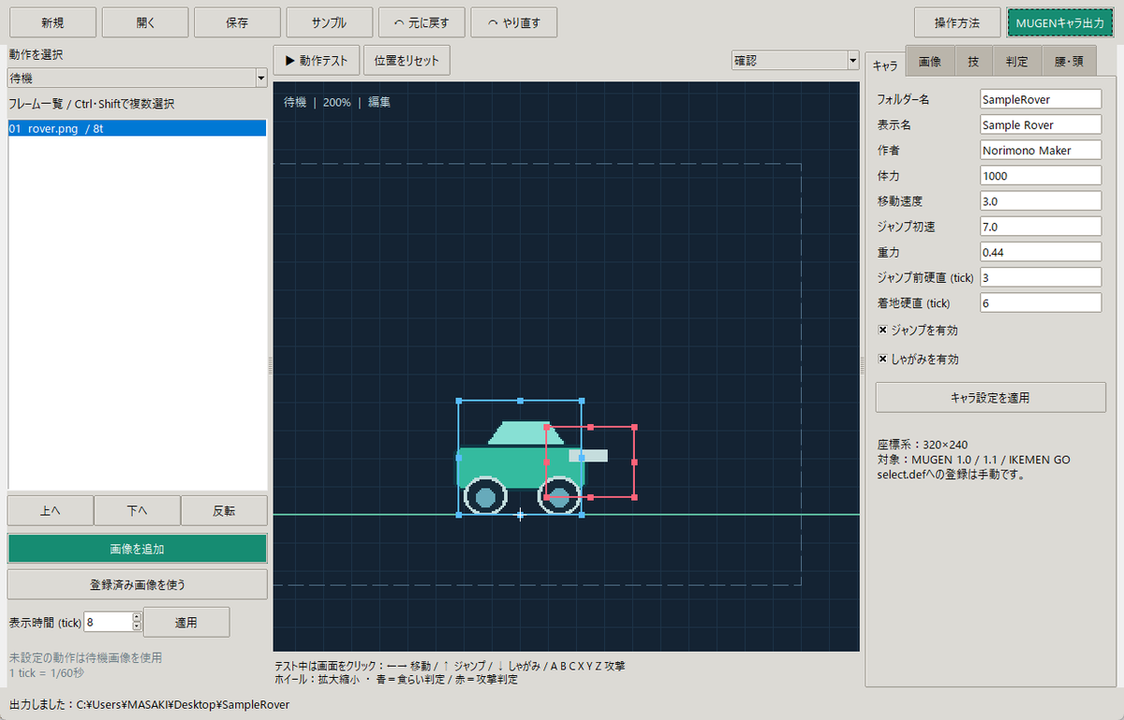Switch to the 画像 tab
The image size is (1124, 720).
coord(929,63)
